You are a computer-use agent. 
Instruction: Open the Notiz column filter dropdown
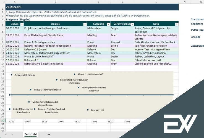pos(177,24)
